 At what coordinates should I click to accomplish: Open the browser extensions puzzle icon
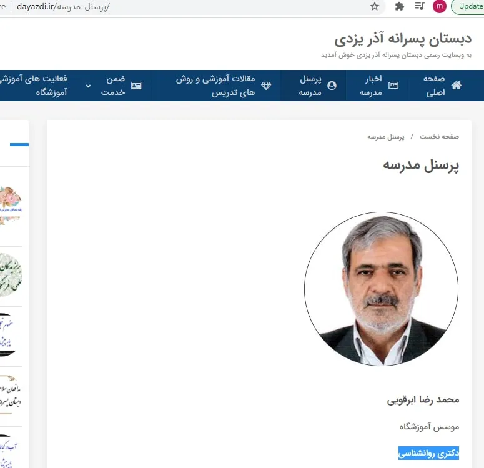pyautogui.click(x=400, y=6)
